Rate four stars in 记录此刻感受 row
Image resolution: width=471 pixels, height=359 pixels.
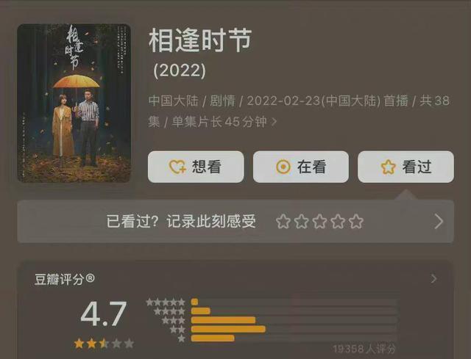[338, 222]
